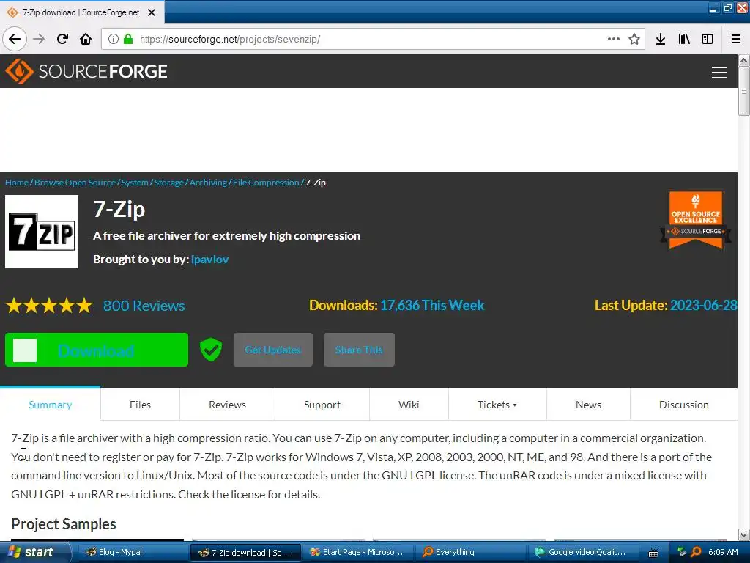Switch to Everything taskbar window
Screen dimensions: 750x563
point(472,552)
